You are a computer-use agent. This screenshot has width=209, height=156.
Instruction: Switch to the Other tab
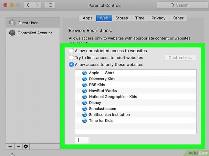[x=178, y=18]
